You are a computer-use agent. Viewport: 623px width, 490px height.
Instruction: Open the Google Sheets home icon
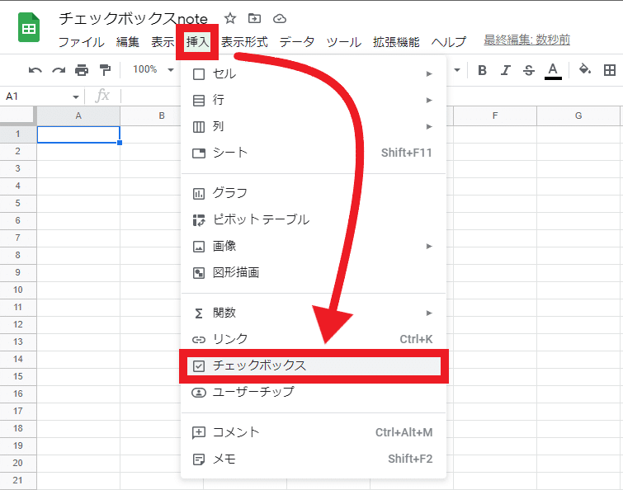tap(29, 27)
